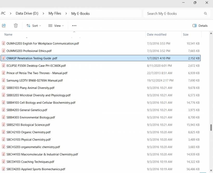The height and width of the screenshot is (173, 213).
Task: Click PDF icon of Prince of Persia manual
Action: coord(4,73)
